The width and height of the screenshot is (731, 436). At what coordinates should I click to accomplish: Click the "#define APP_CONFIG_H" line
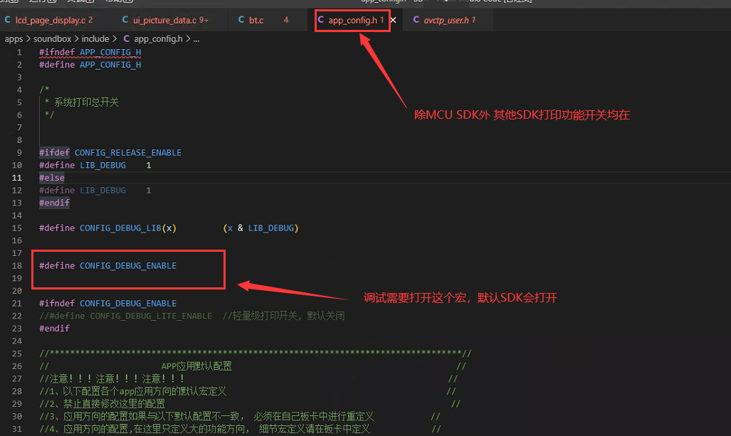pos(90,64)
